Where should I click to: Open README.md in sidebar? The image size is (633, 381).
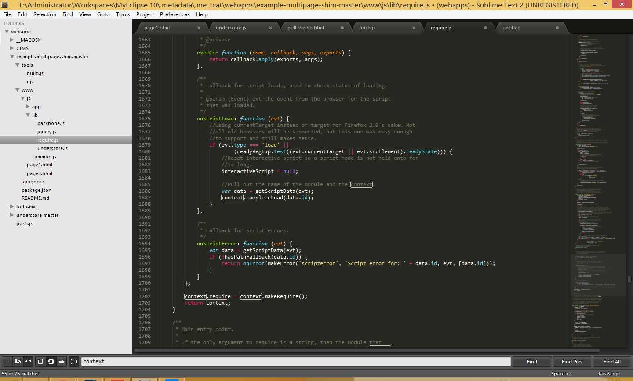tap(35, 198)
